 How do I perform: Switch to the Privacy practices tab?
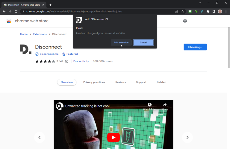click(94, 82)
